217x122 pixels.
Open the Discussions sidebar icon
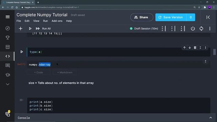click(7, 65)
